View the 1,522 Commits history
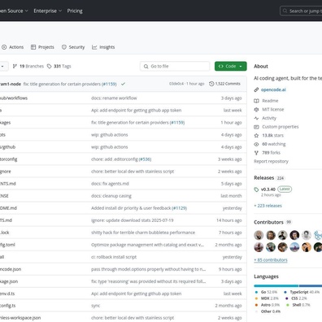 coord(224,84)
